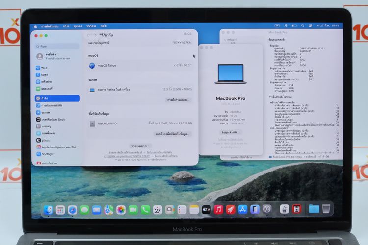This screenshot has height=245, width=368.
Task: Open Calendar showing 27 in the Dock
Action: [x=158, y=210]
